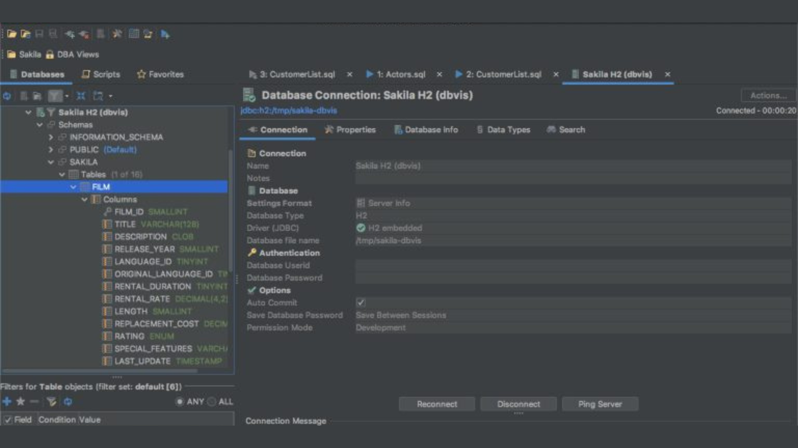
Task: Expand the PUBLIC schema node
Action: point(50,150)
